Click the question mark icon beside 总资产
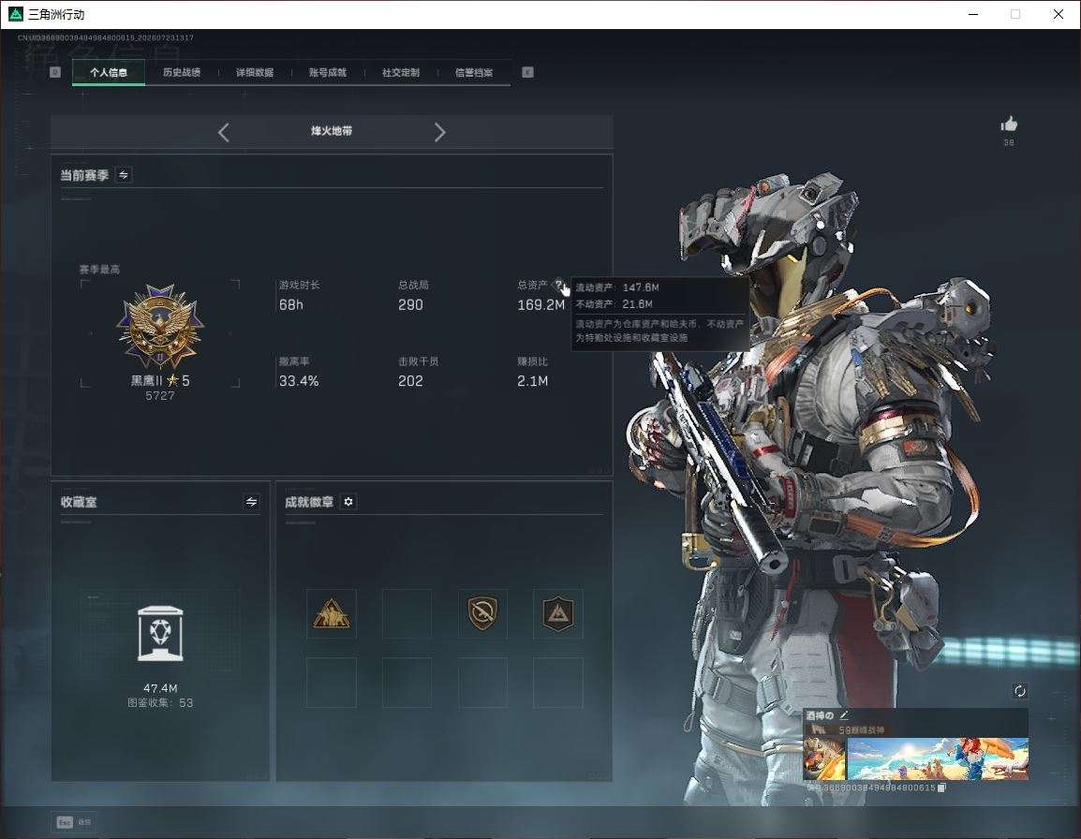 (x=558, y=285)
